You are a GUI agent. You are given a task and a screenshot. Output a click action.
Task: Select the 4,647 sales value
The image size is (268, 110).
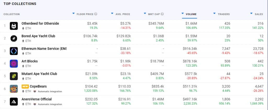(x=259, y=86)
